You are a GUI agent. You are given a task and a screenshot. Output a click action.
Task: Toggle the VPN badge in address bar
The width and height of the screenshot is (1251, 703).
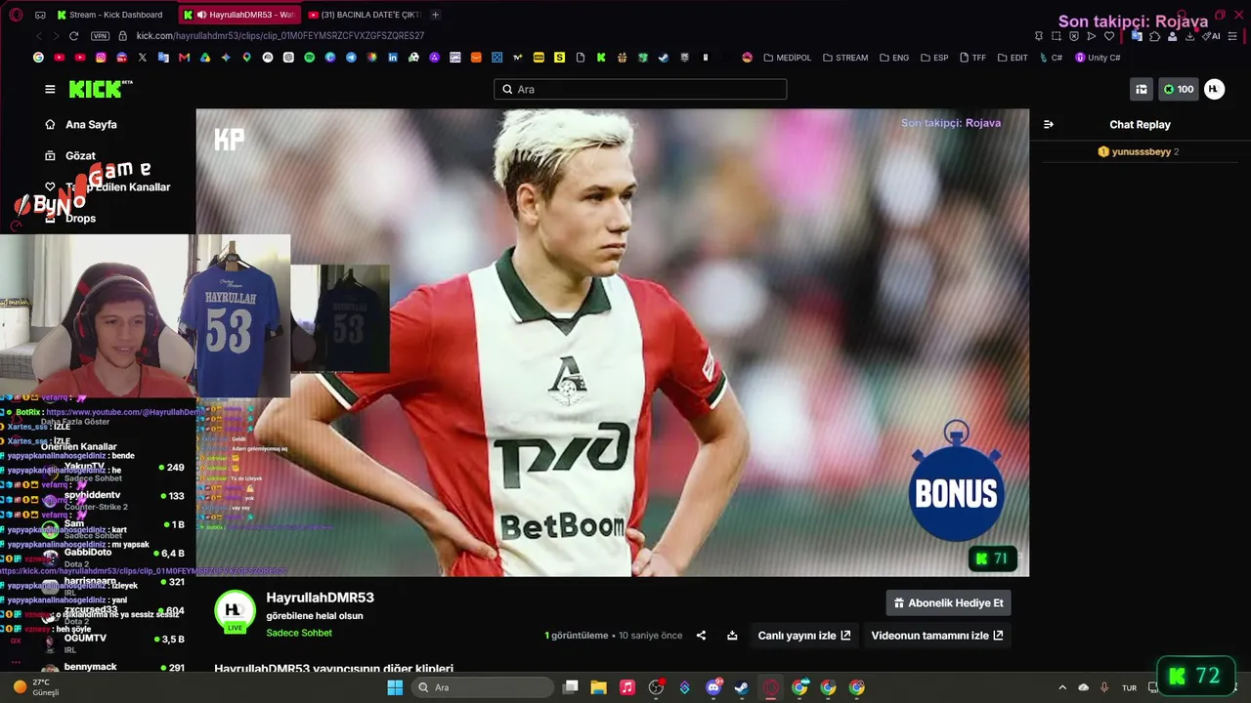coord(100,36)
